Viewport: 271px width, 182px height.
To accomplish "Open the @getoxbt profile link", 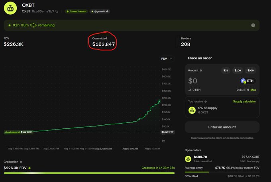I will point(100,12).
